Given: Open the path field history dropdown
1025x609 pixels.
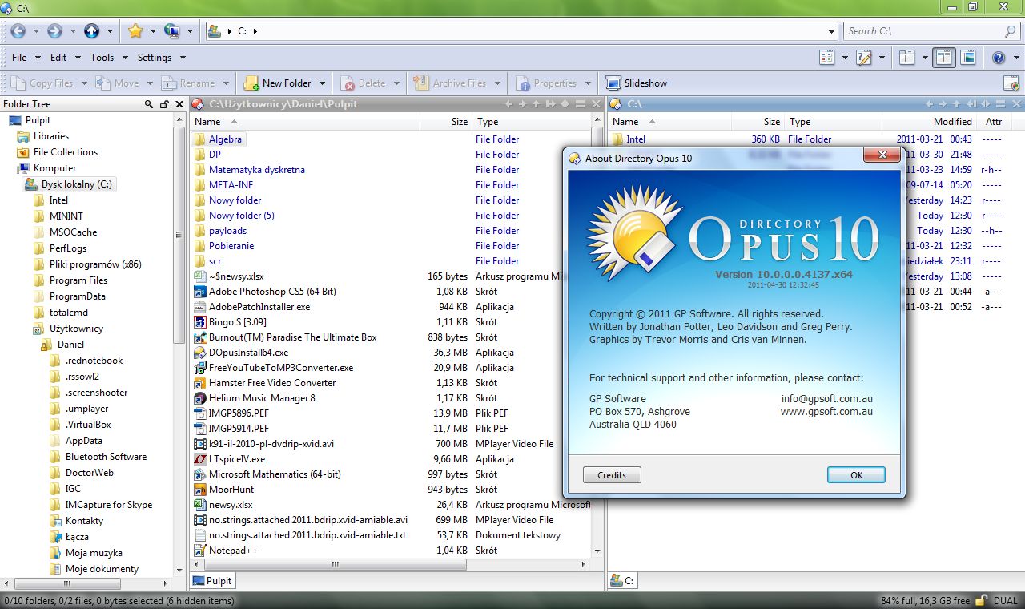Looking at the screenshot, I should coord(831,31).
